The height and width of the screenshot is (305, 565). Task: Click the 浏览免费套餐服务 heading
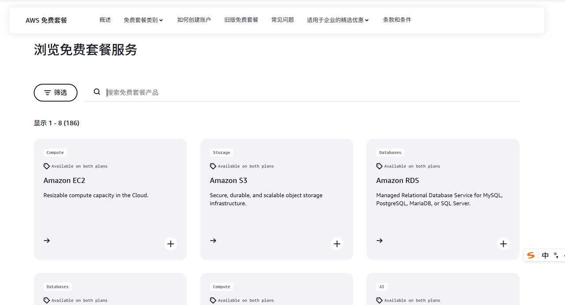click(x=86, y=50)
